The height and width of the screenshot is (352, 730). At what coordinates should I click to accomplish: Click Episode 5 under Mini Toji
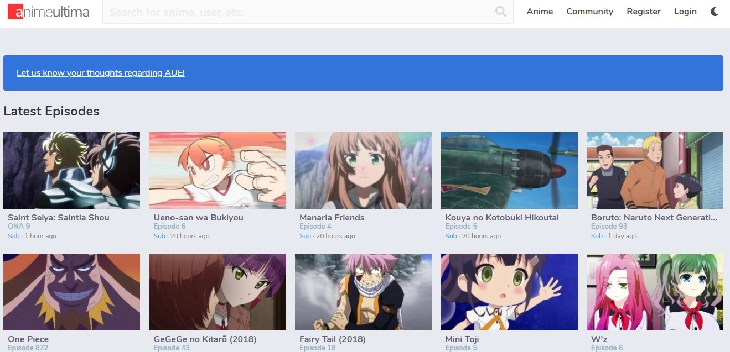(x=461, y=348)
